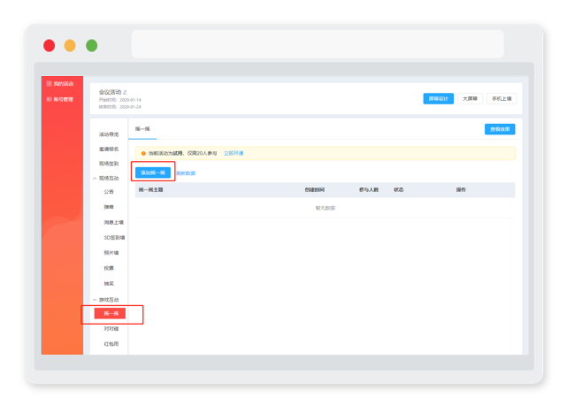This screenshot has height=398, width=575.
Task: Click the end date 2020-01-24
Action: (x=130, y=107)
